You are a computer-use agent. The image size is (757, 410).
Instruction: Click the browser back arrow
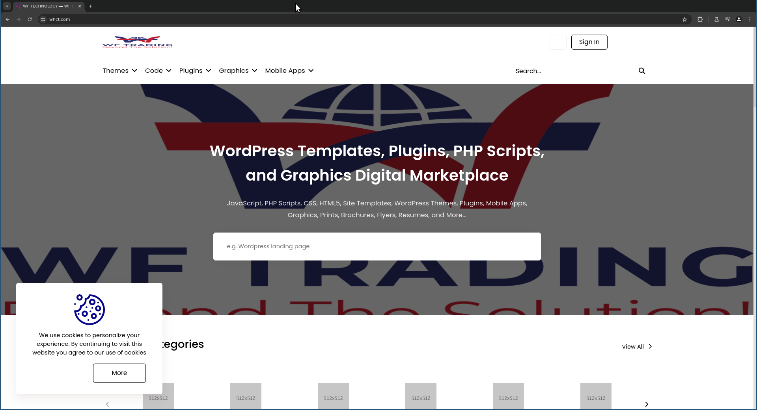(x=7, y=19)
